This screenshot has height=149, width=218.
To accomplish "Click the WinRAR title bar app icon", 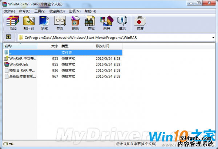I will point(4,4).
